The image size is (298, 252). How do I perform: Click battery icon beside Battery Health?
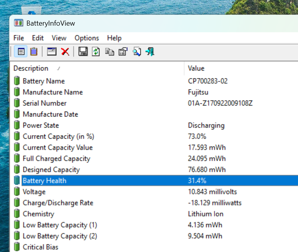pyautogui.click(x=17, y=180)
